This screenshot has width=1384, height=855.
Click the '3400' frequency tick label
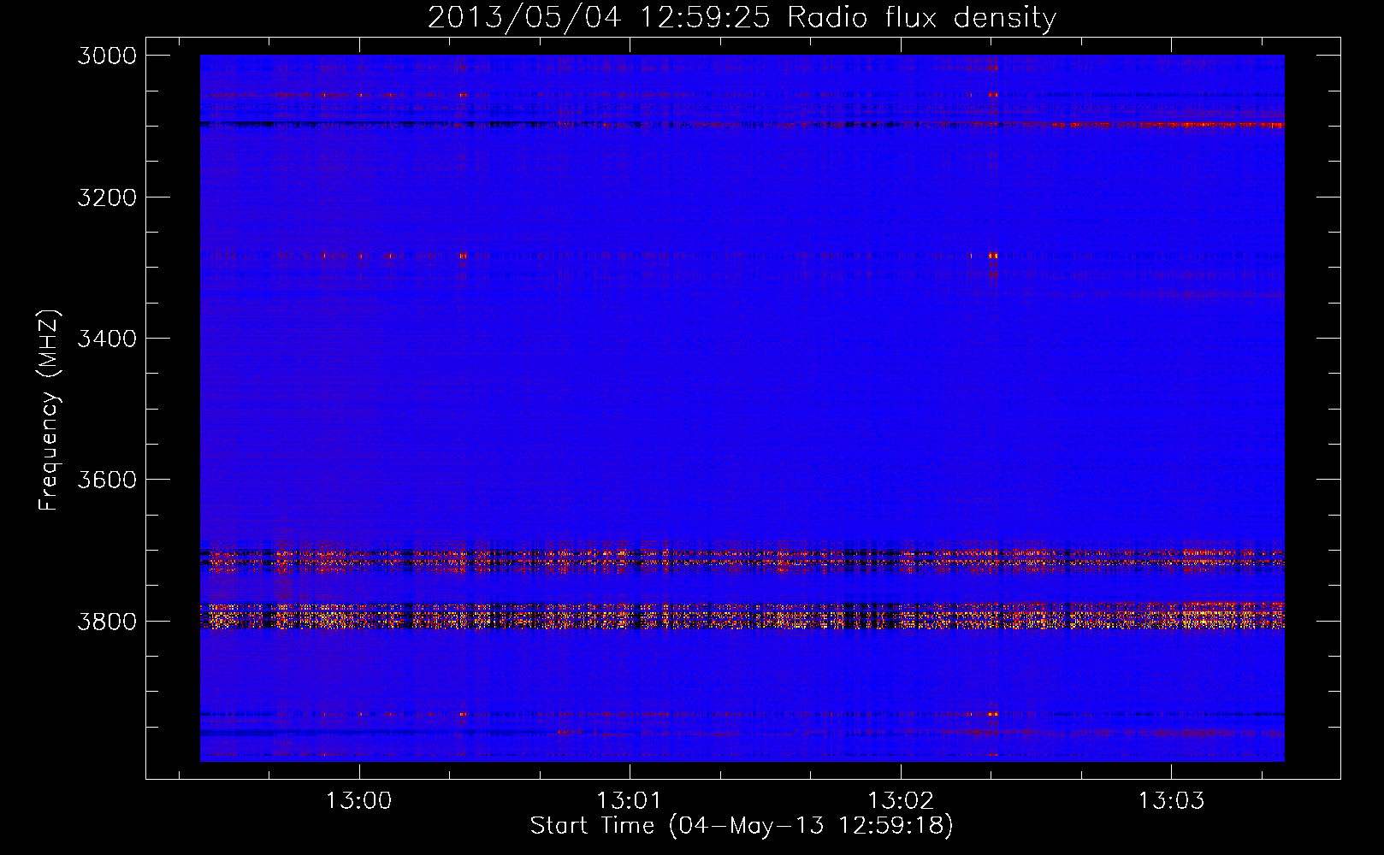[x=107, y=339]
